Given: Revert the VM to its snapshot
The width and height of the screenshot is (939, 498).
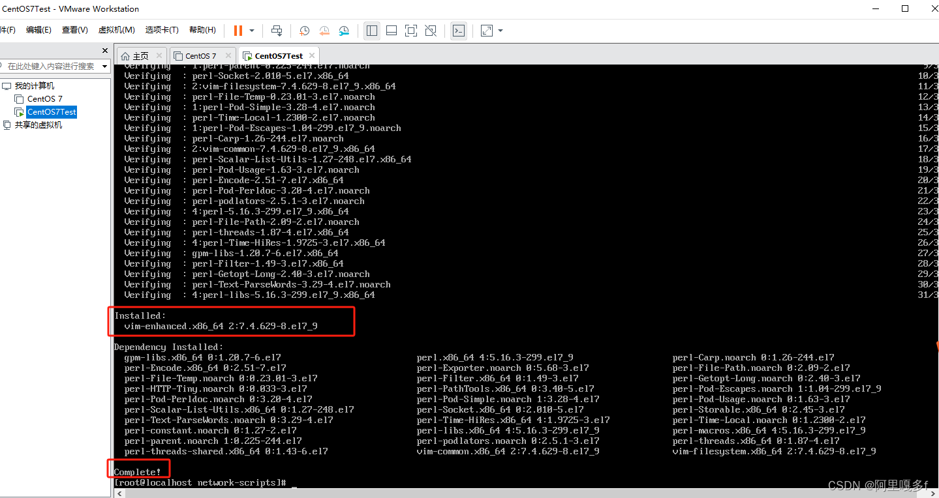Looking at the screenshot, I should [x=324, y=31].
